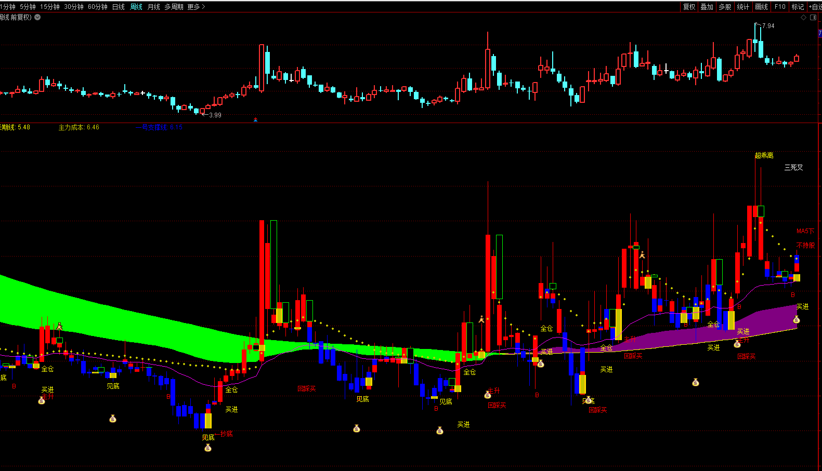Viewport: 822px width, 471px height.
Task: Click the 多股 toolbar button
Action: point(725,7)
